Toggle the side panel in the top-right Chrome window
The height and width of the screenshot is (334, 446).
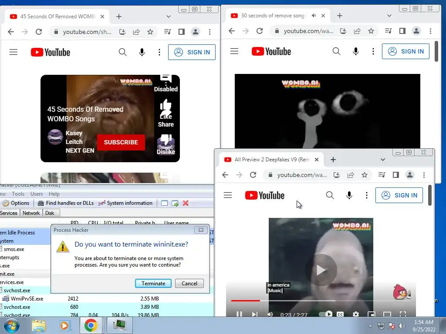(402, 31)
